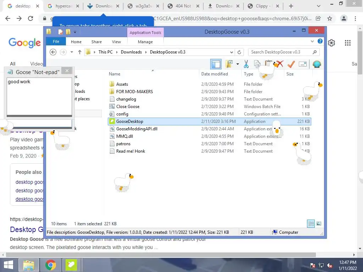
Task: Click the Explorer forward arrow button
Action: (x=63, y=52)
